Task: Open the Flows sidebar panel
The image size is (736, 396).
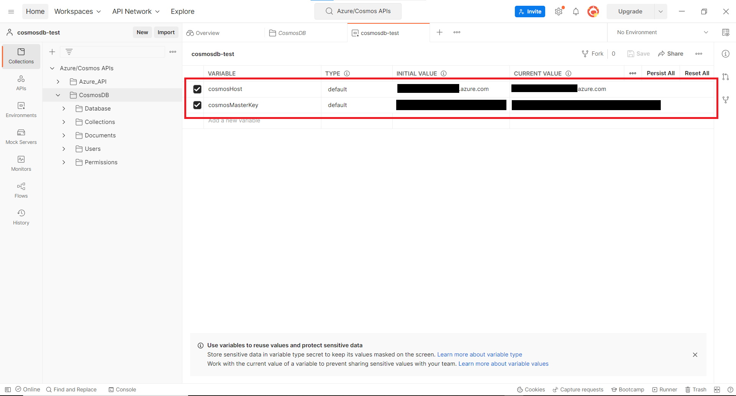Action: tap(21, 191)
